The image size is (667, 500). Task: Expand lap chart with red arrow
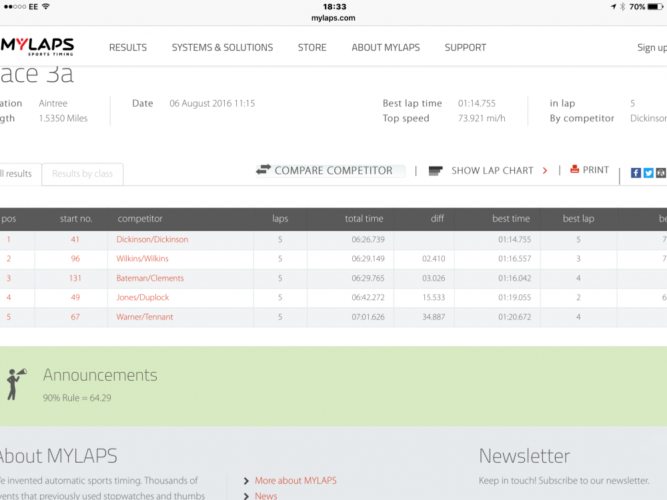(x=545, y=171)
